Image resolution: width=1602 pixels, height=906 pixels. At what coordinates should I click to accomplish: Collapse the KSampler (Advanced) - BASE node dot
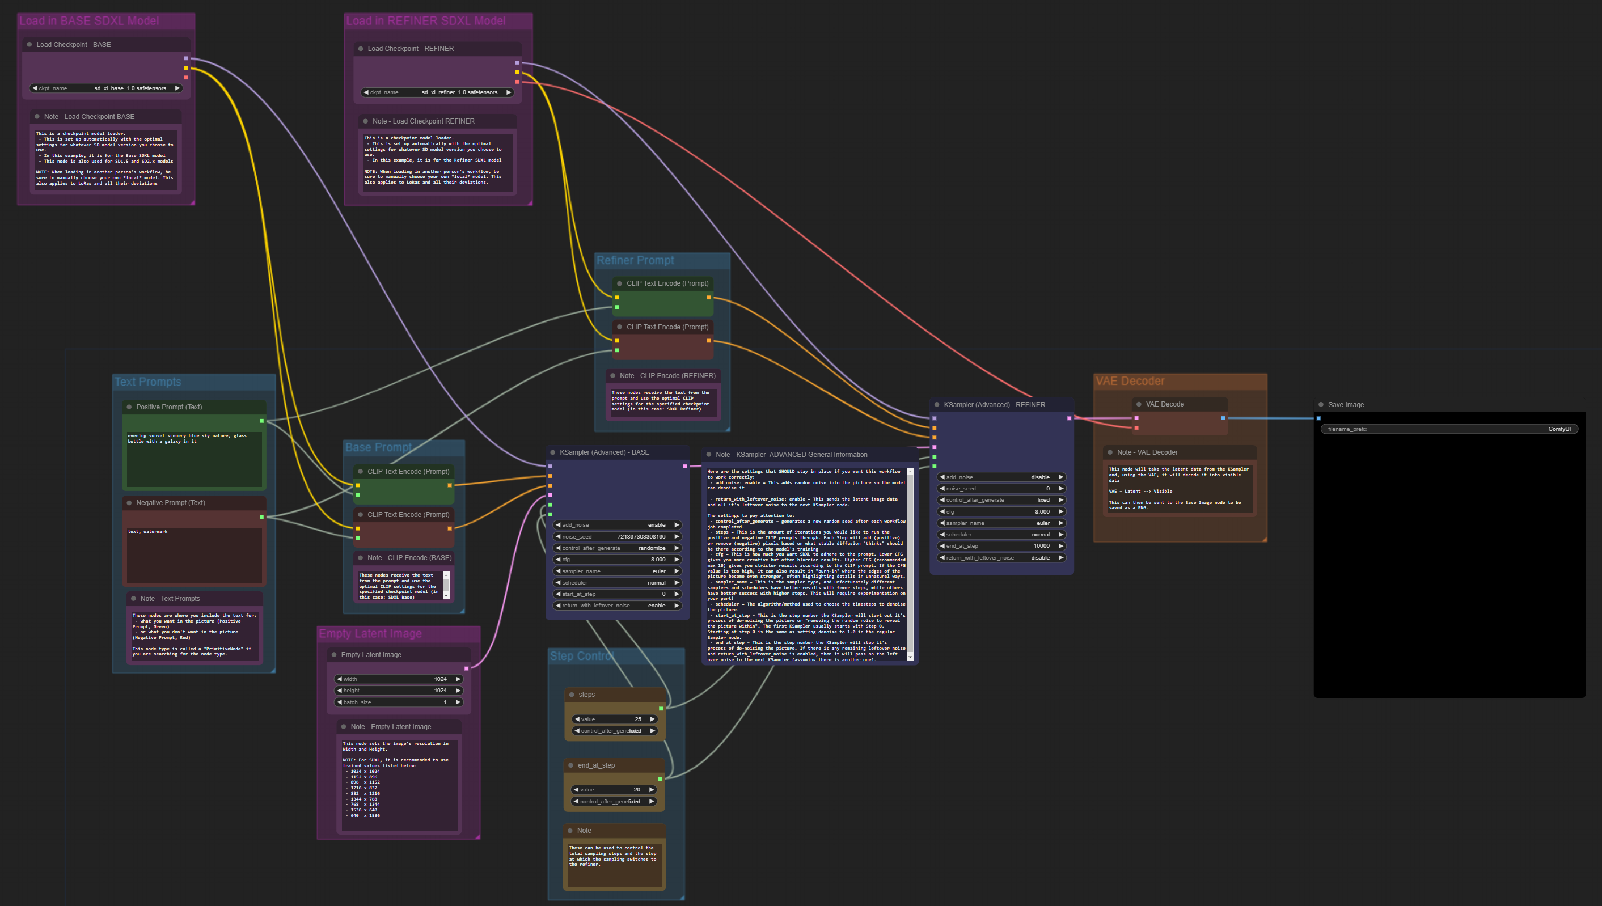pos(553,452)
